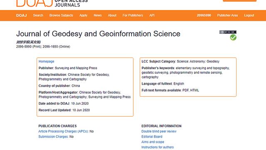Open the Publisher Area

pos(227,15)
